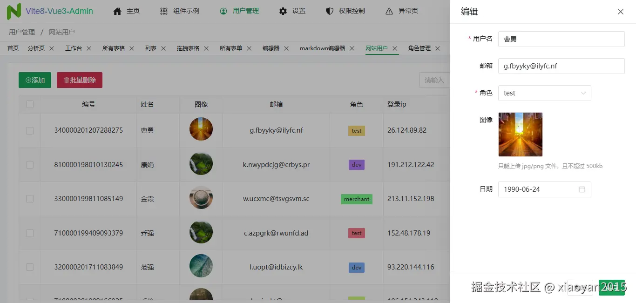Screen dimensions: 636x303
Task: Click IP address 93.220.144.116
Action: 411,267
